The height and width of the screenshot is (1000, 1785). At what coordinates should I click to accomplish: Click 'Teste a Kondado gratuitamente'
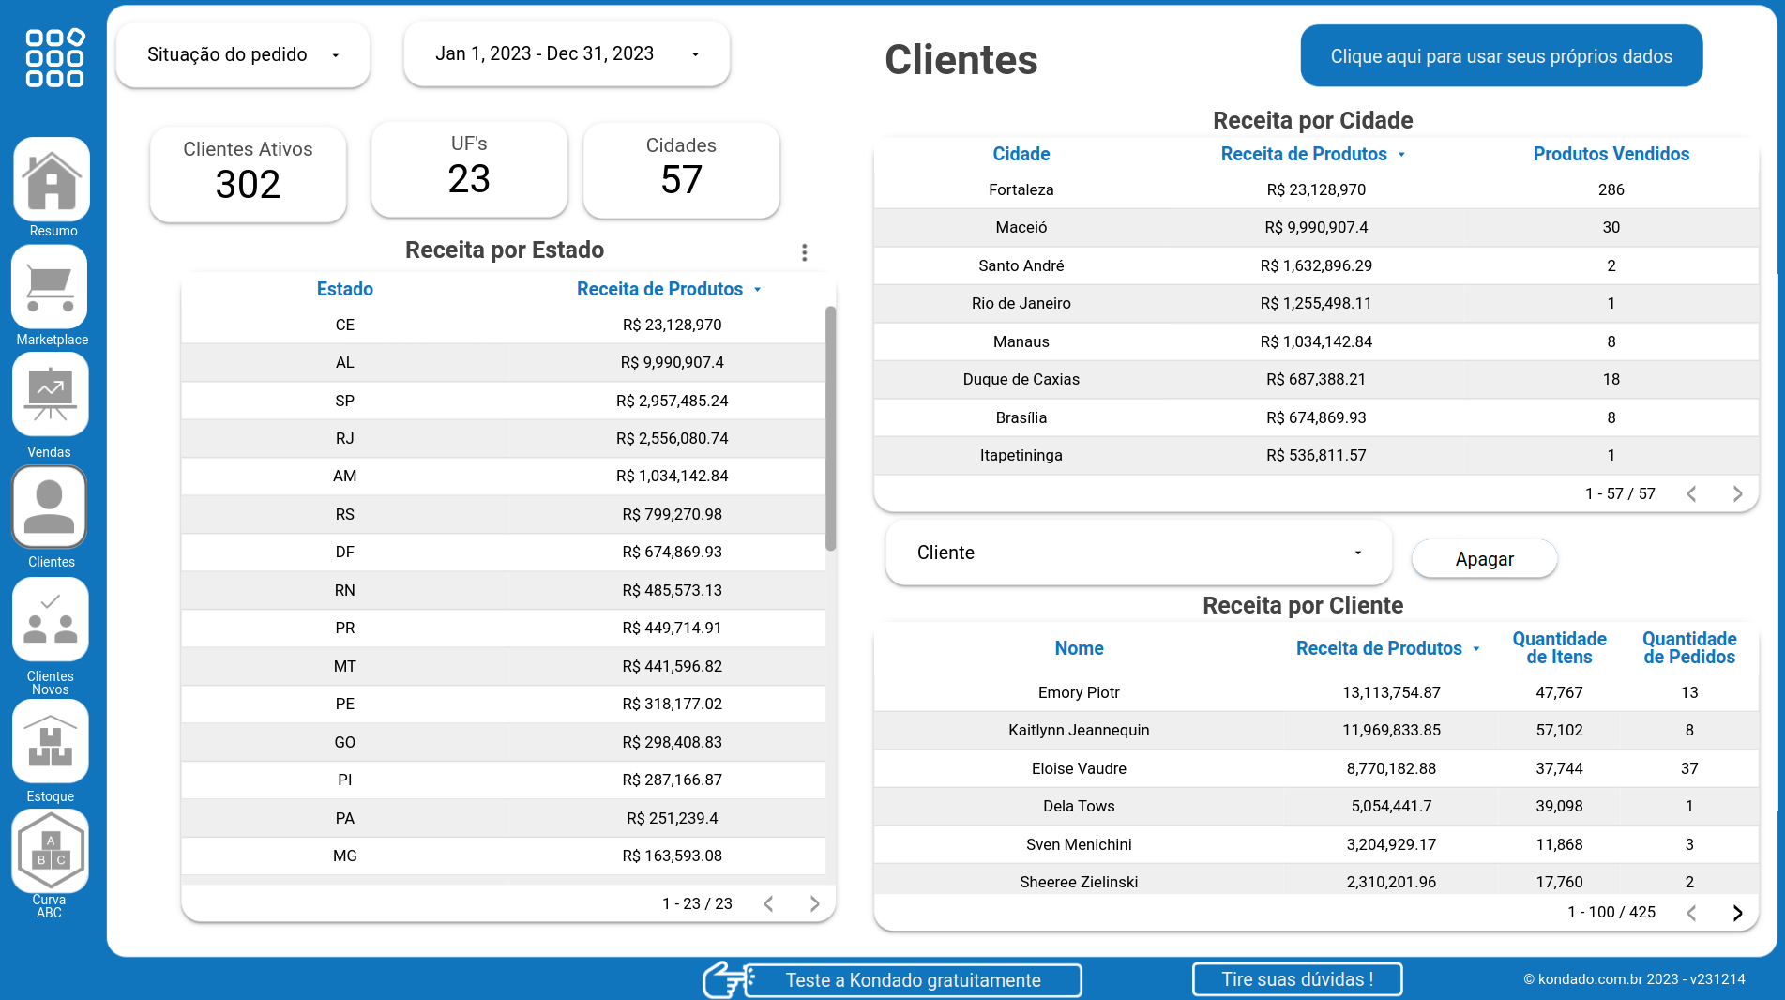913,979
